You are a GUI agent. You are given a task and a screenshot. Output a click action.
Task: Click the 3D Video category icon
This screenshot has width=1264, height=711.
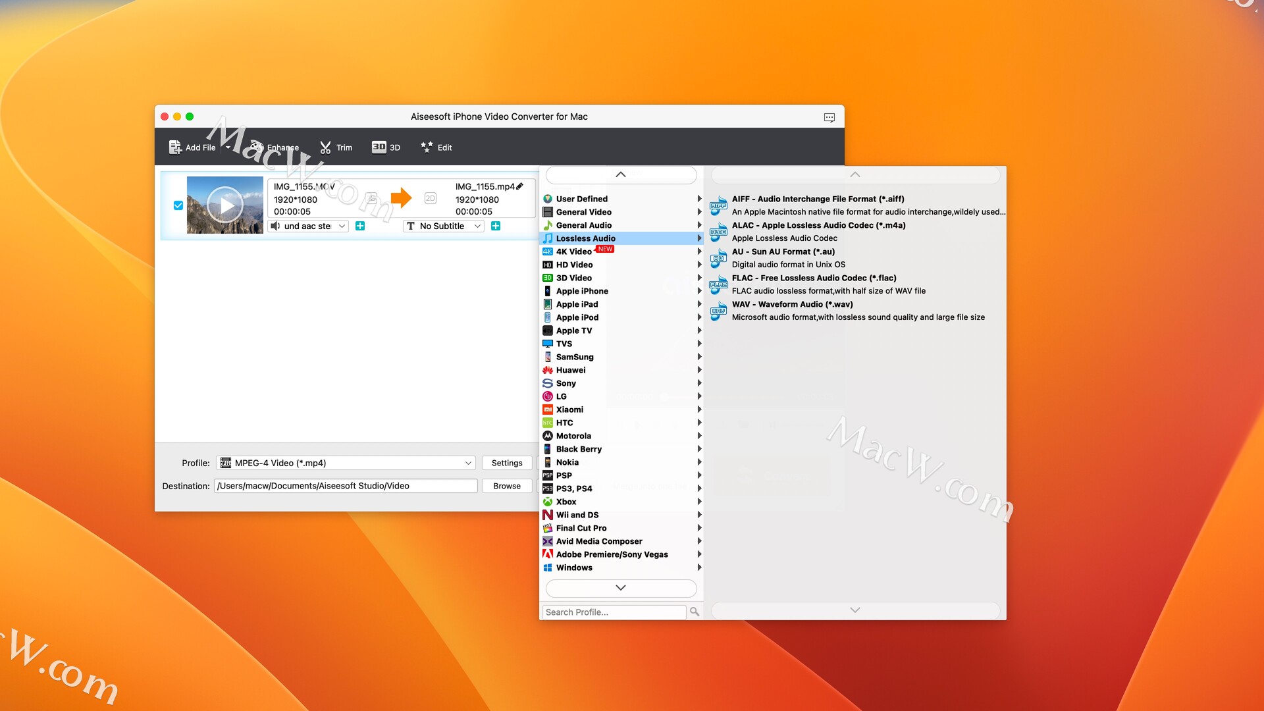pos(548,278)
